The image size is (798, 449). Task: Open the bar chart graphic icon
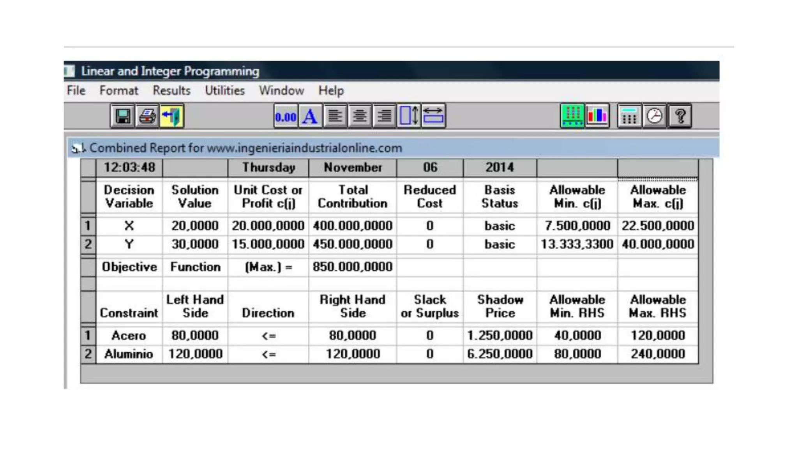(597, 116)
